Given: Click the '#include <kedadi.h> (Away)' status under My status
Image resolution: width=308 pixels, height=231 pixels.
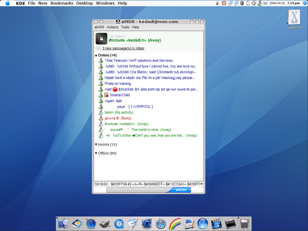Looking at the screenshot, I should (135, 40).
